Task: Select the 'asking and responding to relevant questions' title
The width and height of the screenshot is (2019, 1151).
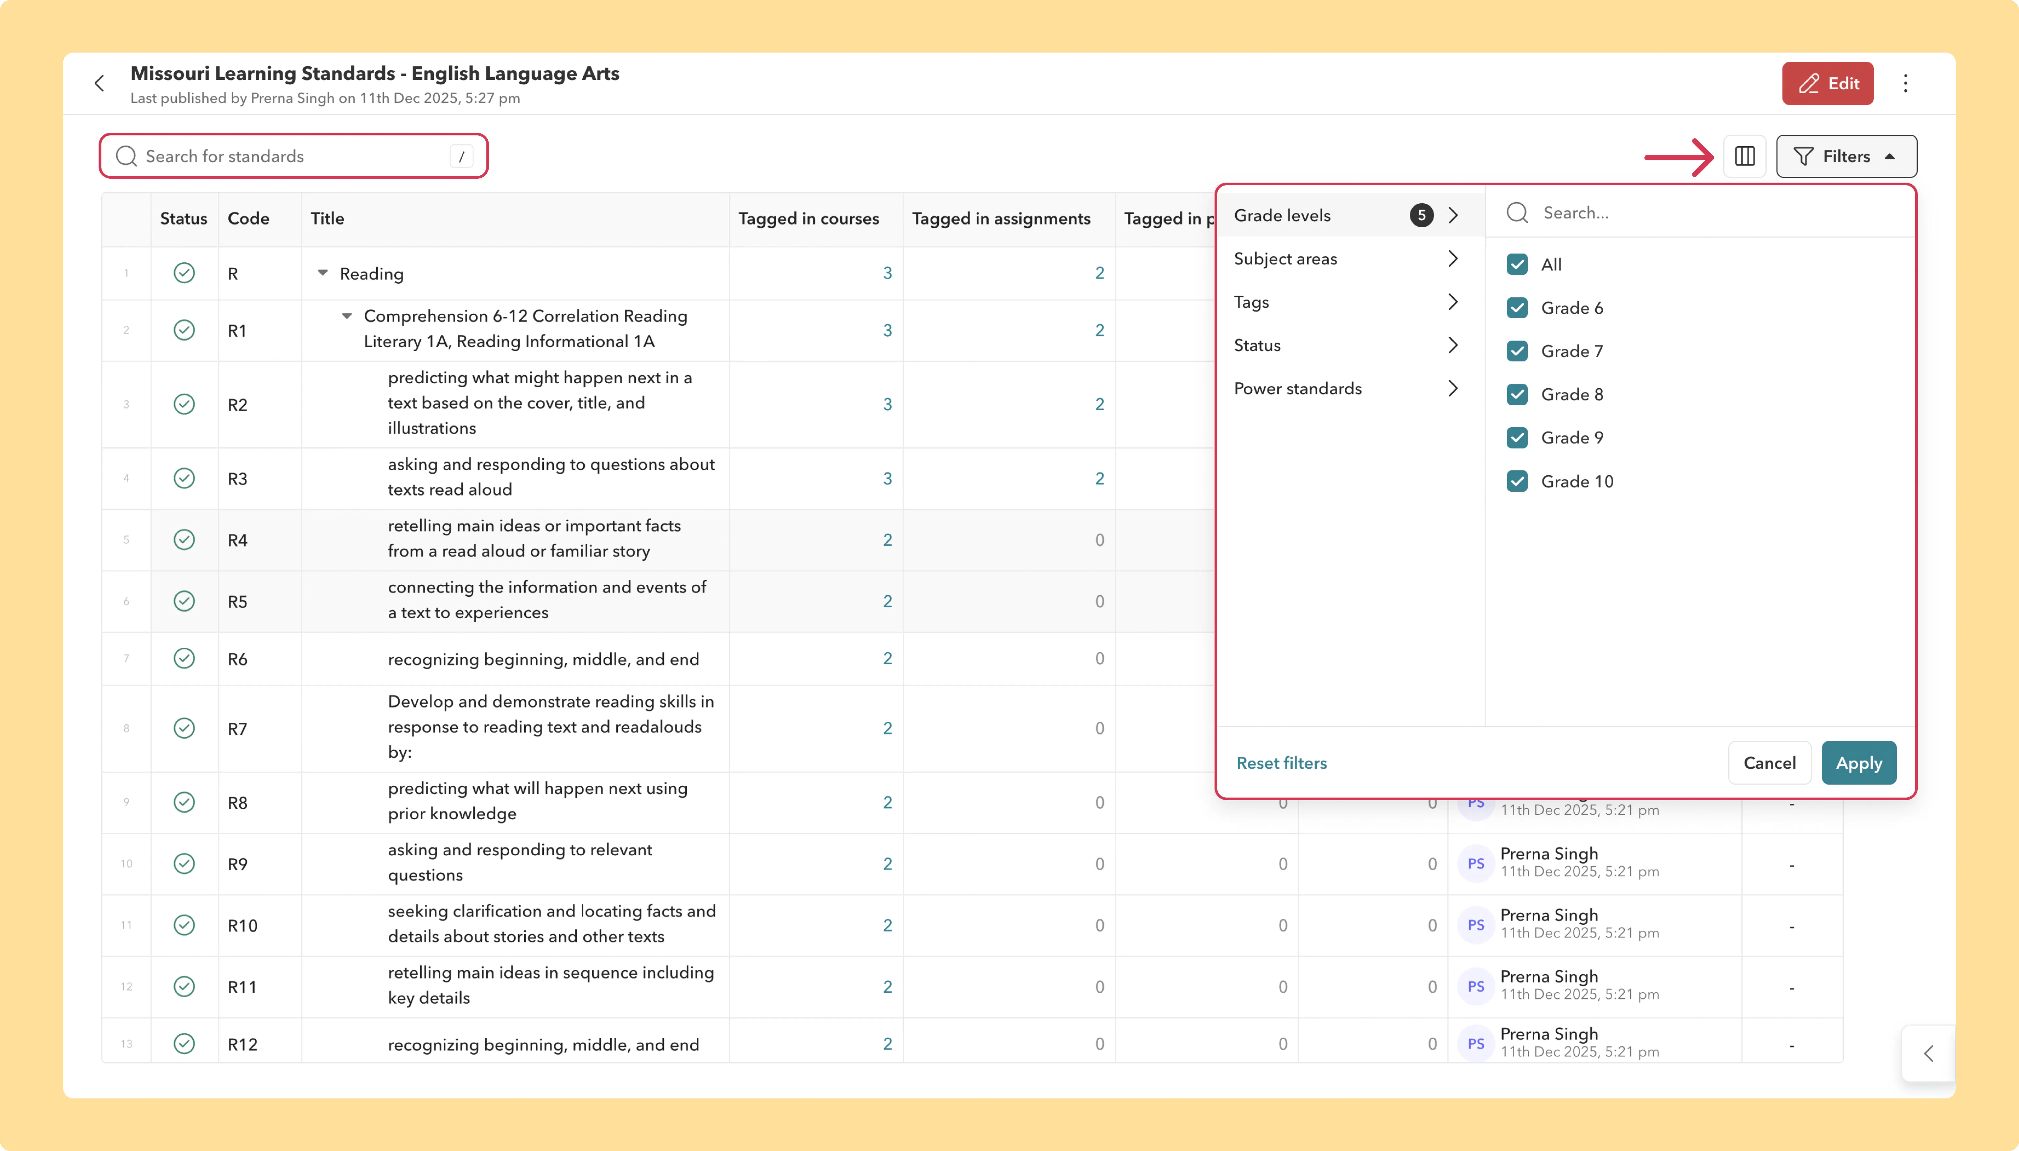Action: point(520,863)
